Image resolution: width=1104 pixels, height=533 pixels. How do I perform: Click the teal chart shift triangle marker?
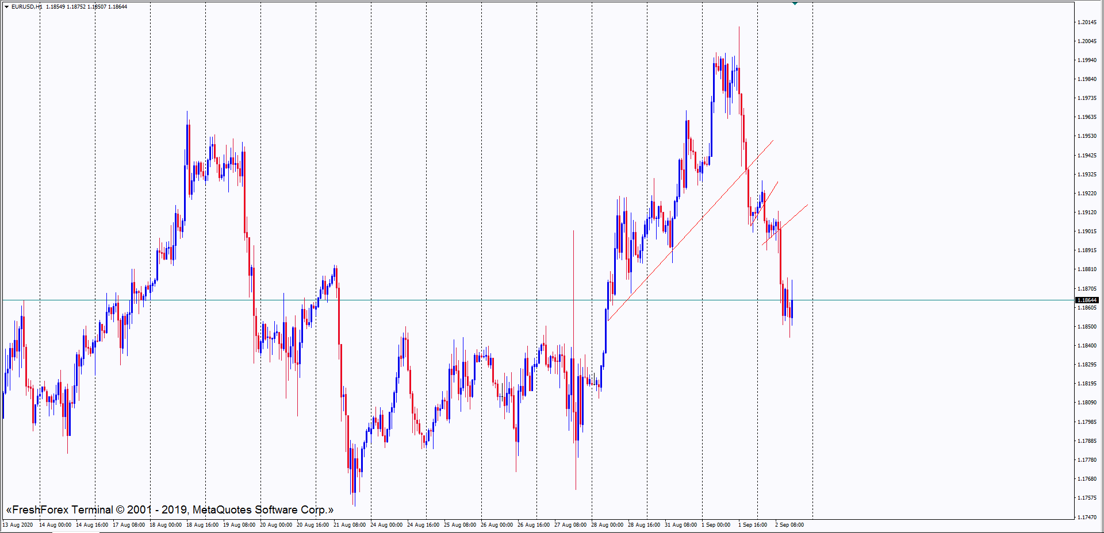coord(795,3)
